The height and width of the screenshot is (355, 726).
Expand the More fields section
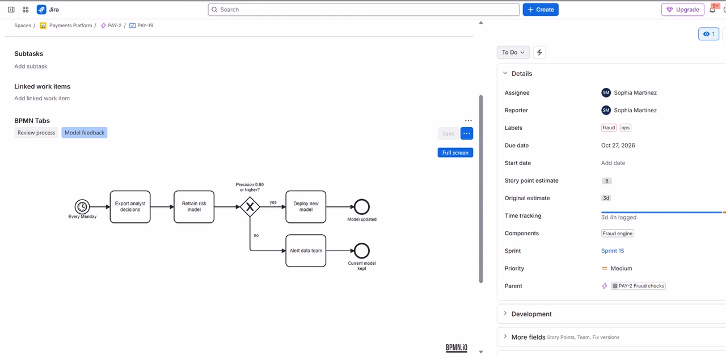(x=505, y=337)
